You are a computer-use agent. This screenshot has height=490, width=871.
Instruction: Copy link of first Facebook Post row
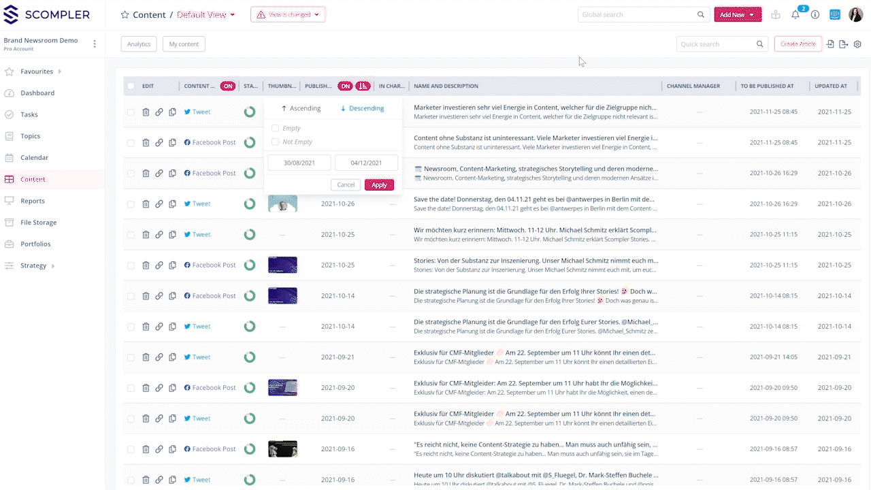point(159,143)
